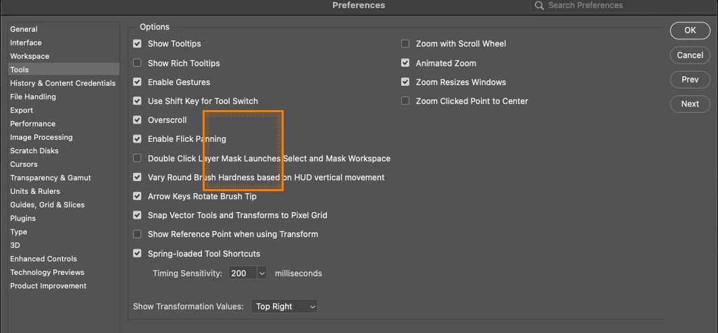Enable Zoom Clicked Point to Center
The height and width of the screenshot is (333, 718).
(405, 101)
